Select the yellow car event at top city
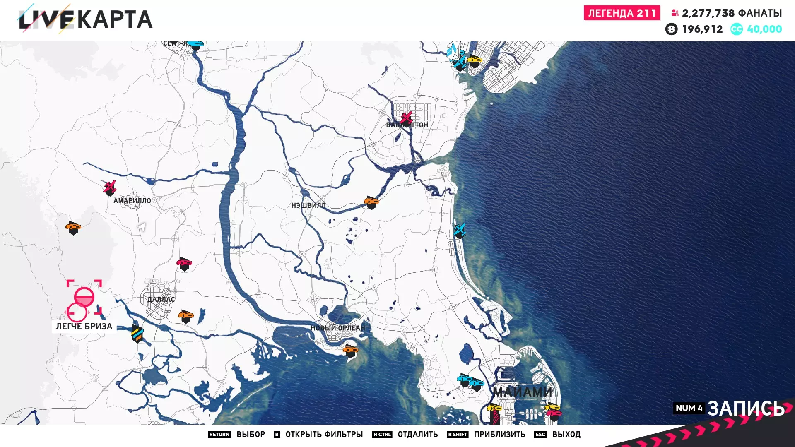795x447 pixels. 475,61
